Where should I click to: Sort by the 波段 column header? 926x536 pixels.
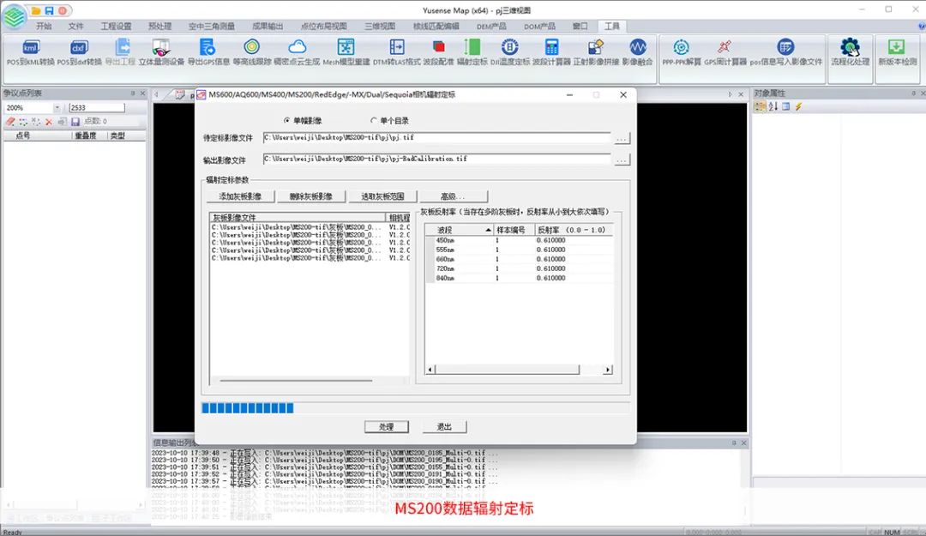[x=463, y=231]
